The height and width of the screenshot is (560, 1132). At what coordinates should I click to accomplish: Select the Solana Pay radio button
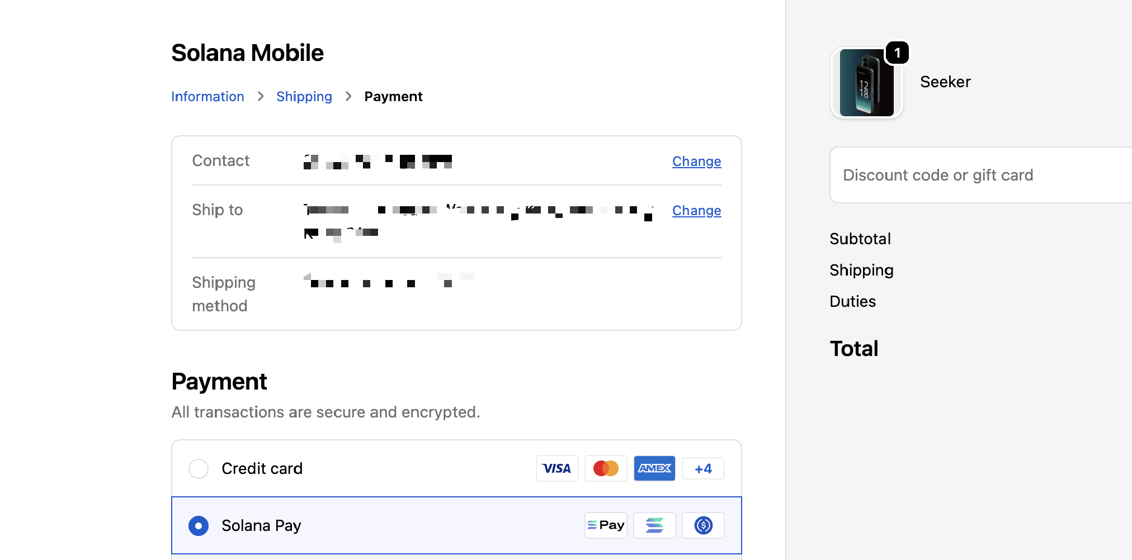pyautogui.click(x=199, y=526)
